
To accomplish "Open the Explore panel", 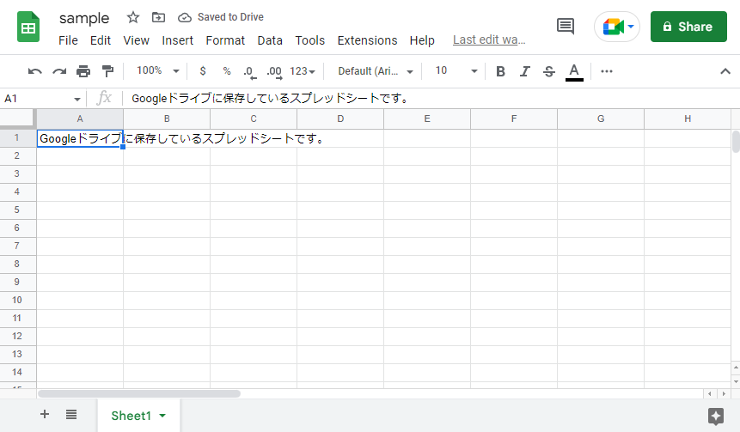I will [715, 416].
